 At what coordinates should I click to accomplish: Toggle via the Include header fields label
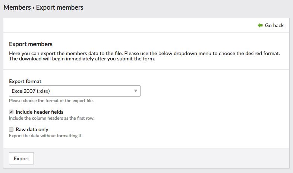[40, 112]
